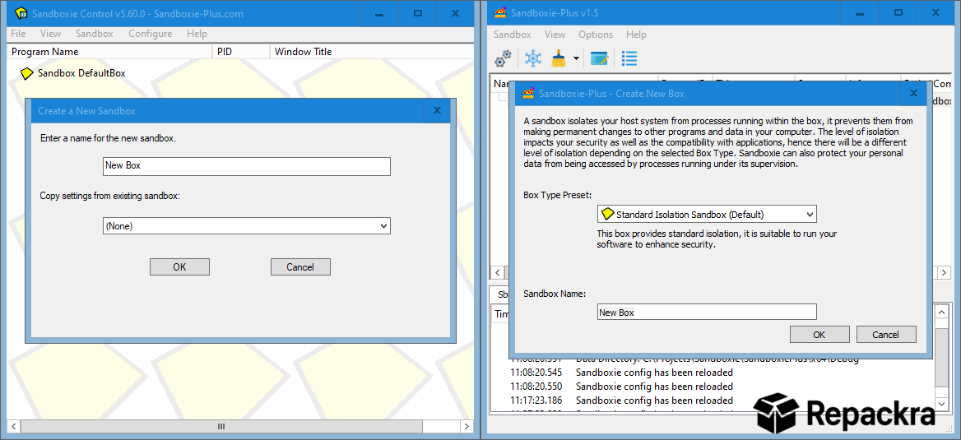Open the dropdown arrow next to the broom icon
Image resolution: width=961 pixels, height=440 pixels.
[x=576, y=59]
